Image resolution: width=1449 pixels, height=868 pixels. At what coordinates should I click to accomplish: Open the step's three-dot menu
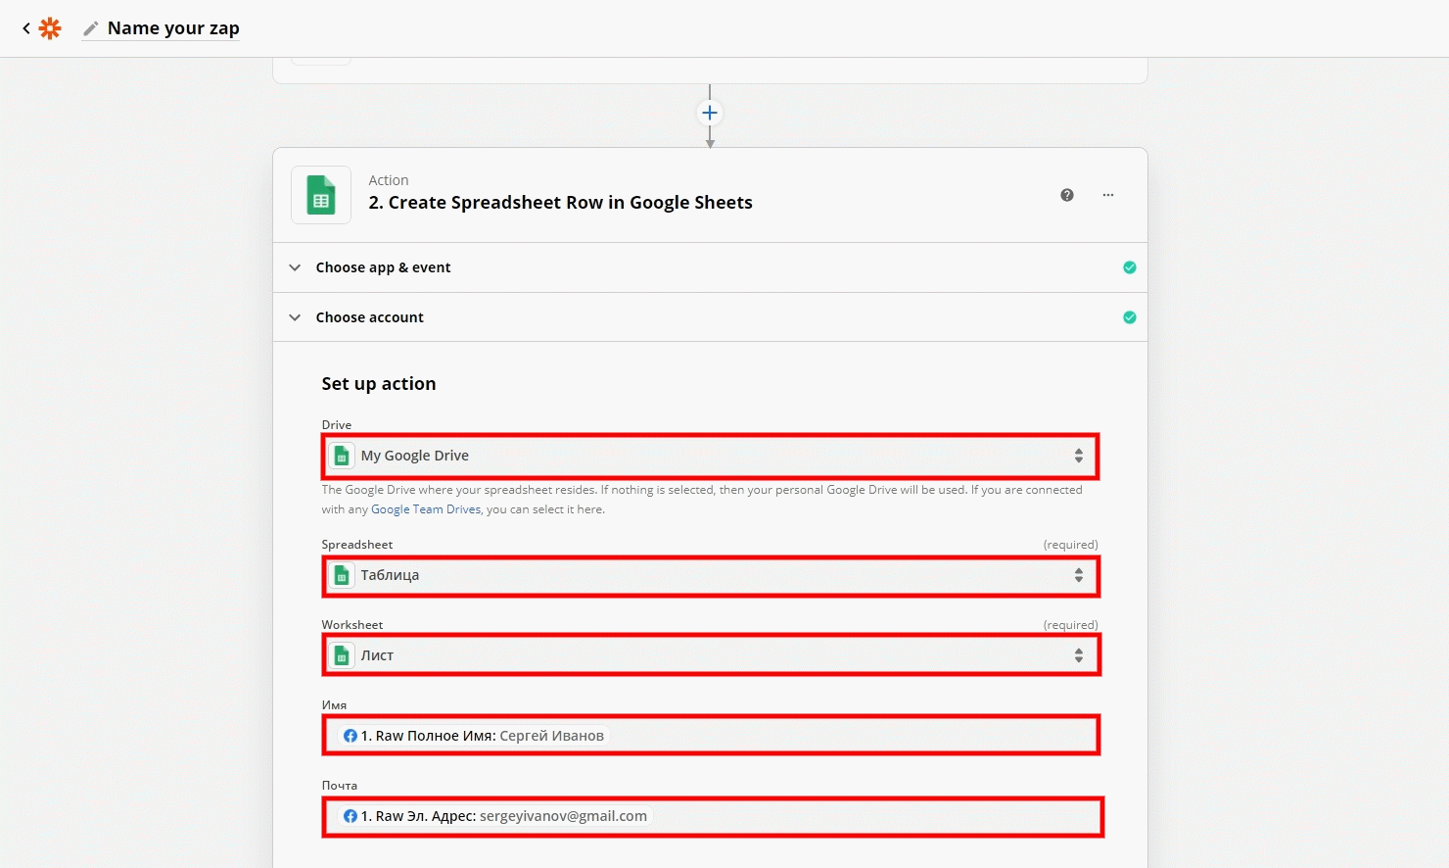click(1108, 195)
